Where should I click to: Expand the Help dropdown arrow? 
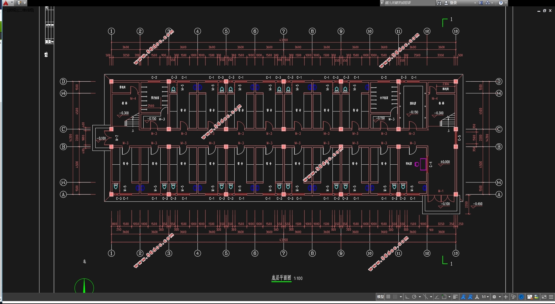click(x=506, y=3)
